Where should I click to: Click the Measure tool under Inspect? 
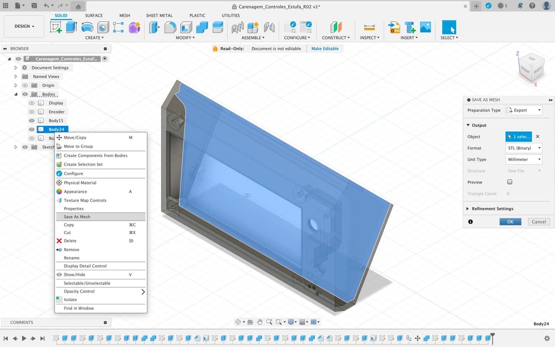(369, 27)
